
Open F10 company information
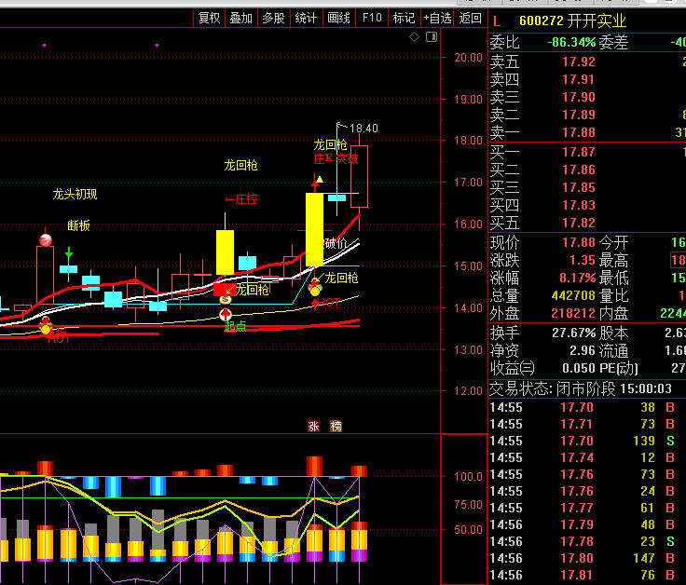coord(372,18)
